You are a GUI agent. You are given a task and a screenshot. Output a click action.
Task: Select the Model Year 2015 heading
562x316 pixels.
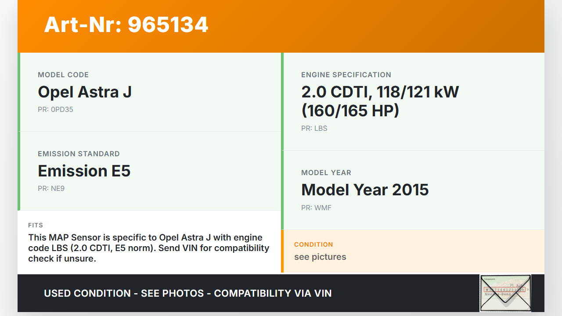click(365, 190)
